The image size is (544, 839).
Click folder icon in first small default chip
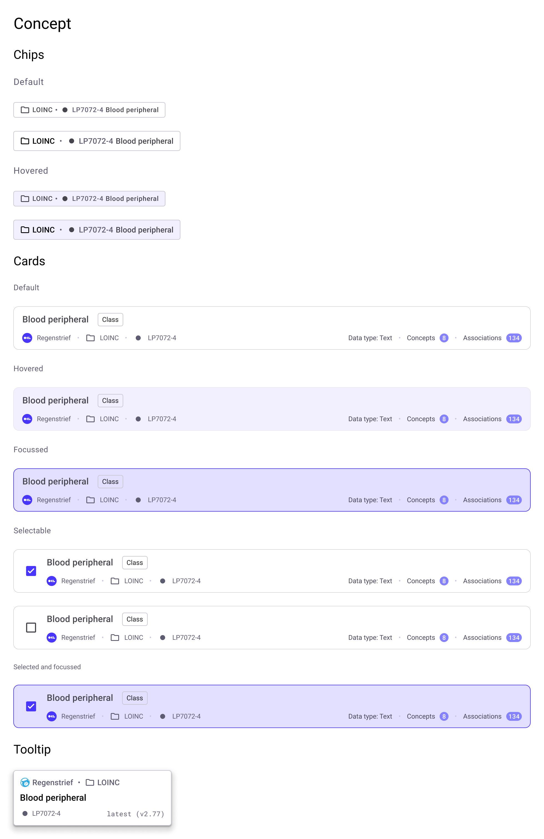(x=25, y=110)
